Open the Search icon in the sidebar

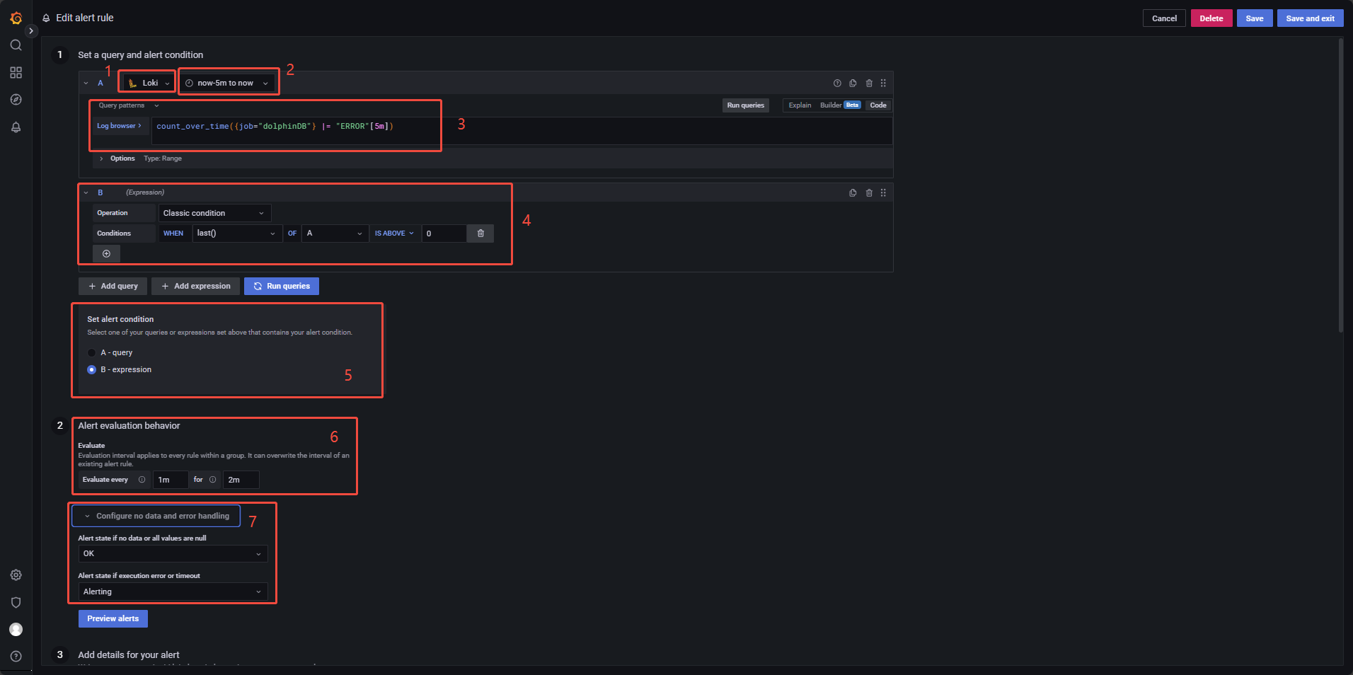16,45
